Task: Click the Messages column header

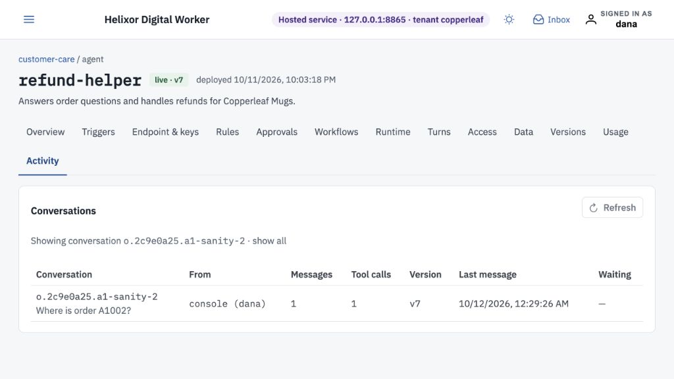Action: [311, 274]
